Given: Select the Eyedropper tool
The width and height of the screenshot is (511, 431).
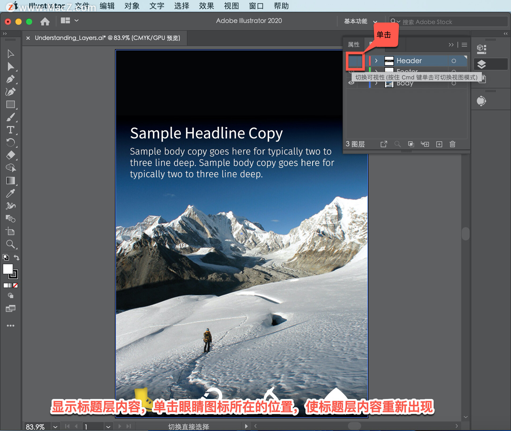Looking at the screenshot, I should click(x=10, y=193).
